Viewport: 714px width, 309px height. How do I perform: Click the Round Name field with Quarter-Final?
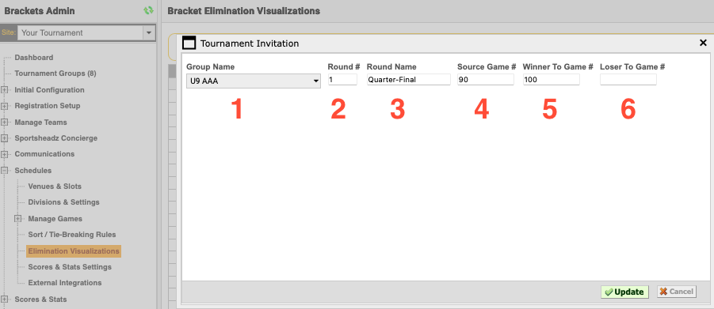coord(408,80)
